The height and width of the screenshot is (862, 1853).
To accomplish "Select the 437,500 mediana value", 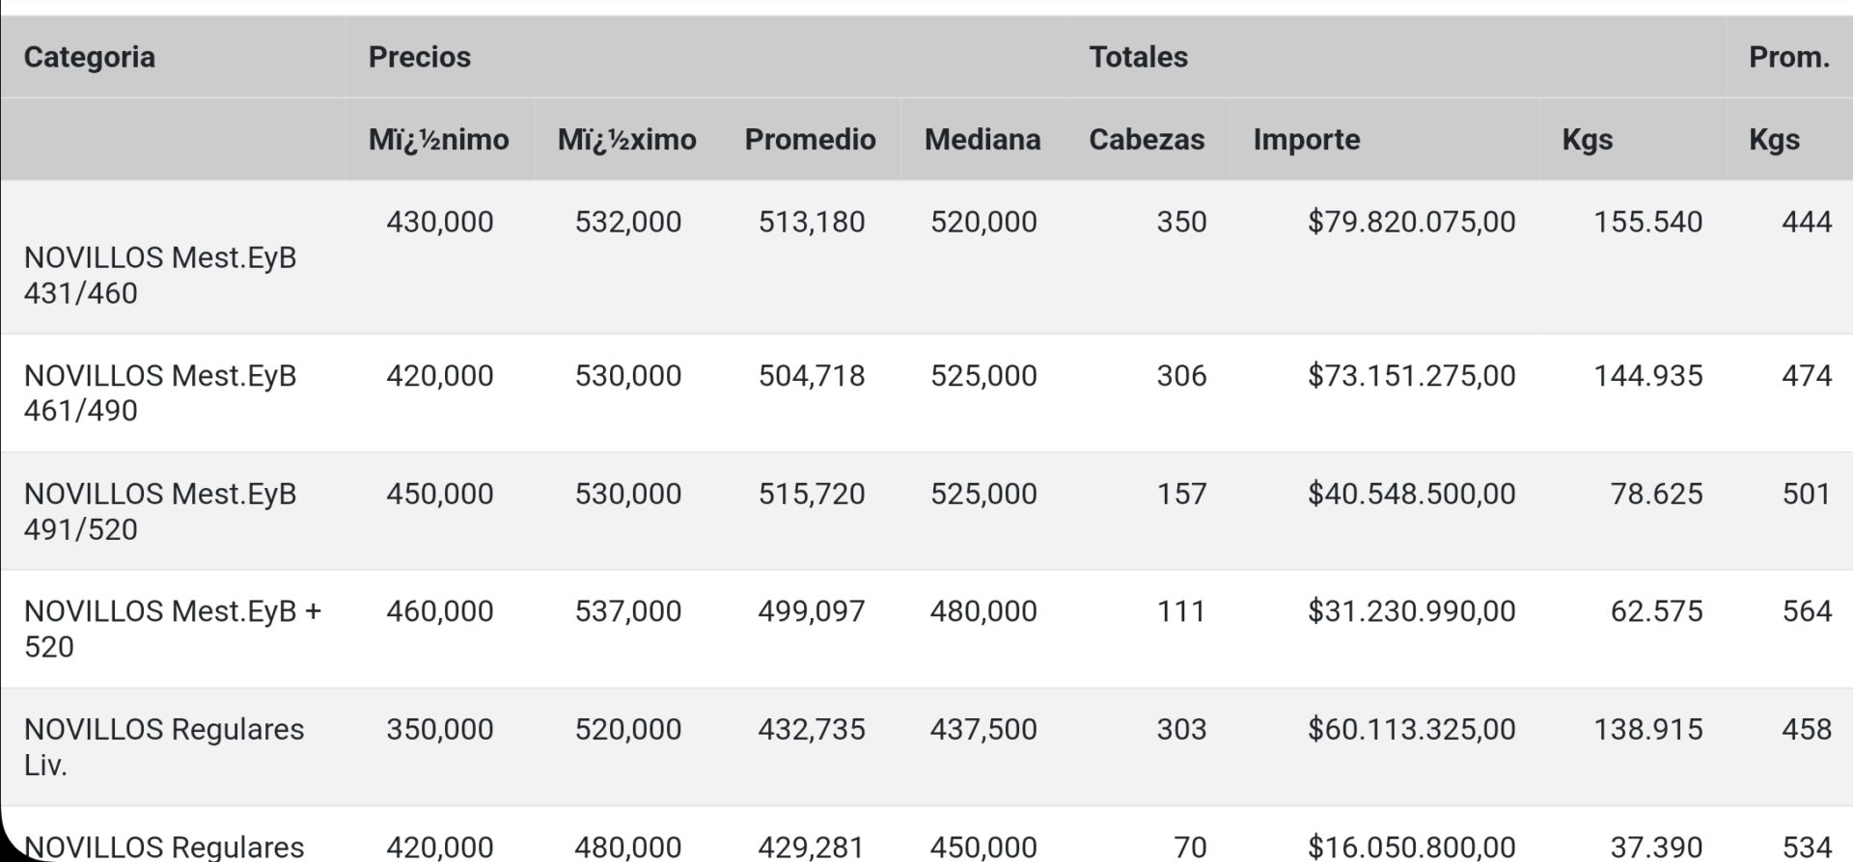I will [982, 729].
